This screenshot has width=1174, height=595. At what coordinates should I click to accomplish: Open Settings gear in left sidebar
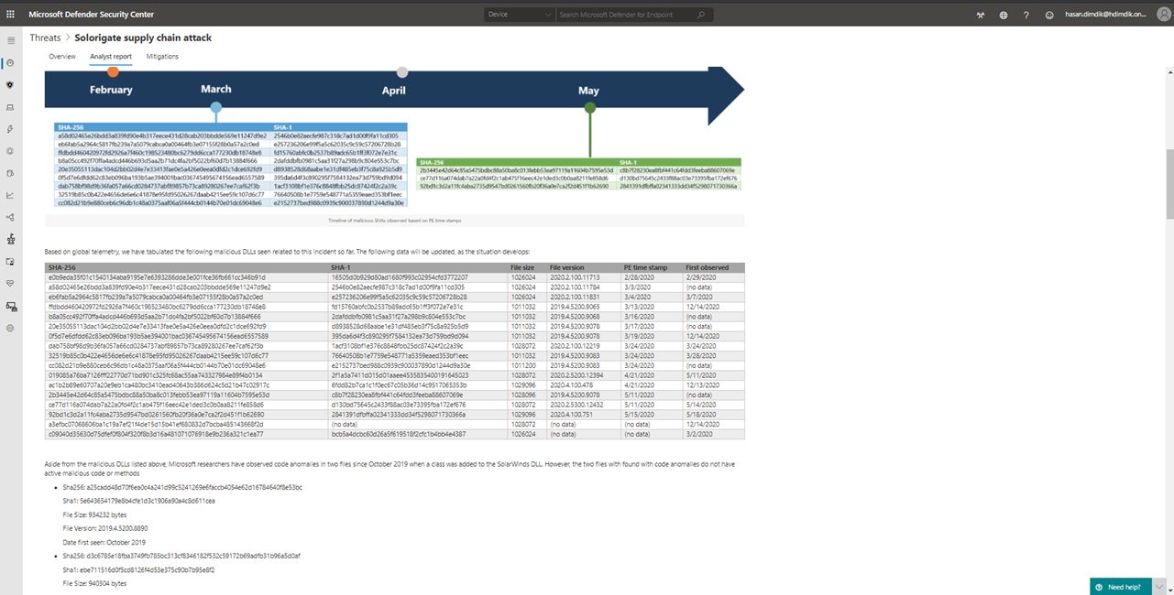(11, 328)
